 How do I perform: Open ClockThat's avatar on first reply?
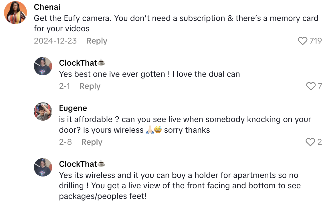point(43,66)
